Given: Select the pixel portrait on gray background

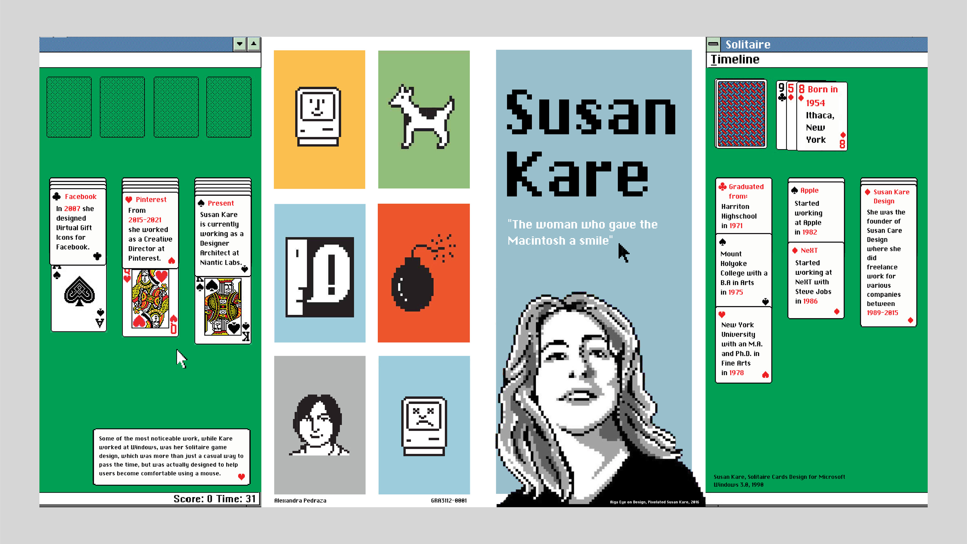Looking at the screenshot, I should (x=319, y=425).
